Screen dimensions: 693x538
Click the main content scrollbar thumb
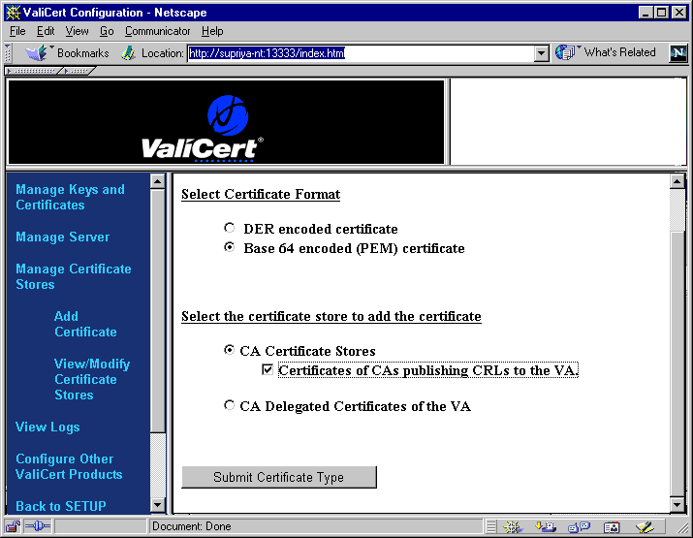click(x=677, y=364)
